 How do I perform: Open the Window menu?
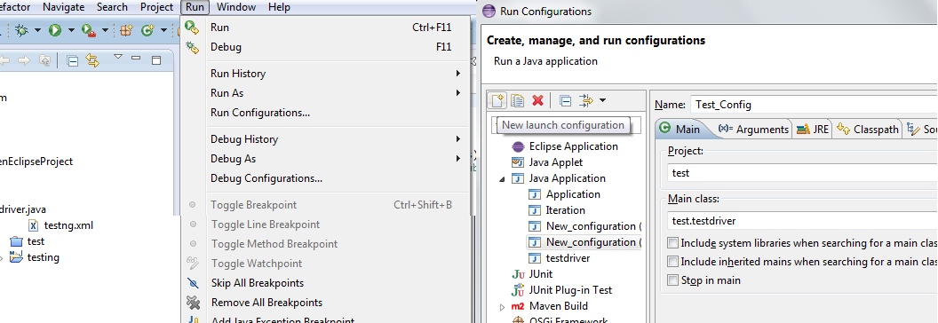(x=235, y=7)
